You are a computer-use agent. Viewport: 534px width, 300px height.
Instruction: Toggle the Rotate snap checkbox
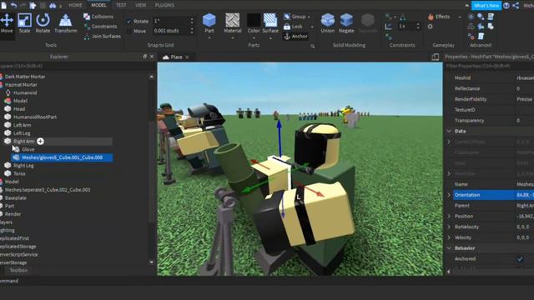tap(129, 21)
